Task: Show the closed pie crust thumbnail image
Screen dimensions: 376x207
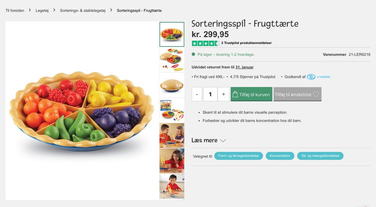Action: click(x=172, y=85)
